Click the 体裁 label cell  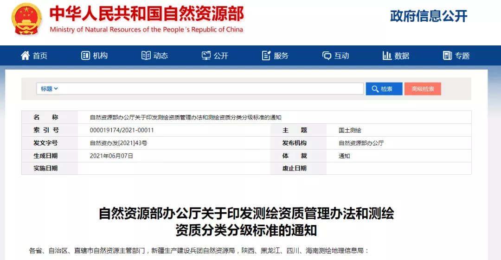(298, 156)
